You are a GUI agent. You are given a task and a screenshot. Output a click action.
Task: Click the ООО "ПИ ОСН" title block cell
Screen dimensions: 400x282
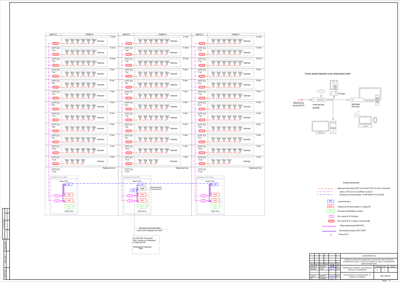[385, 276]
